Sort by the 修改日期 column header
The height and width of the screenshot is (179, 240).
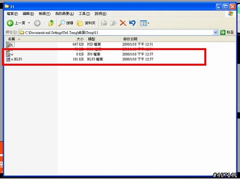pos(138,39)
